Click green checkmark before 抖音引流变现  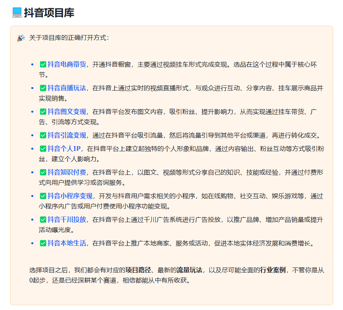(x=43, y=136)
